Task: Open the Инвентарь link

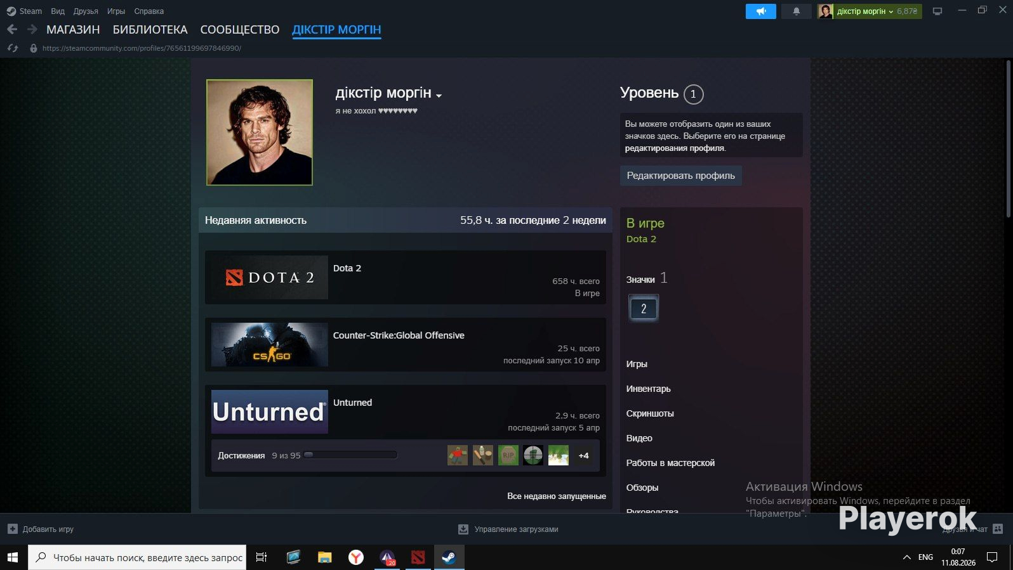Action: (649, 389)
